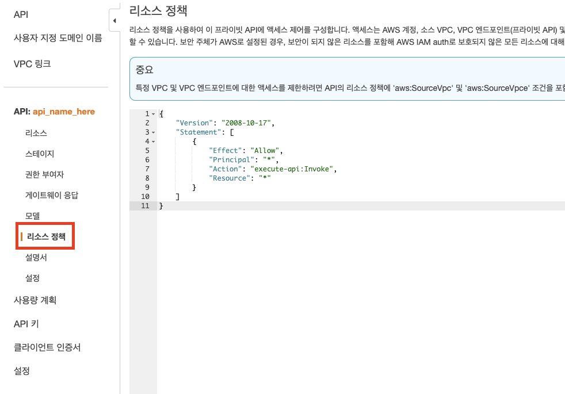Select 리소스 in the API menu
This screenshot has height=394, width=565.
tap(36, 133)
